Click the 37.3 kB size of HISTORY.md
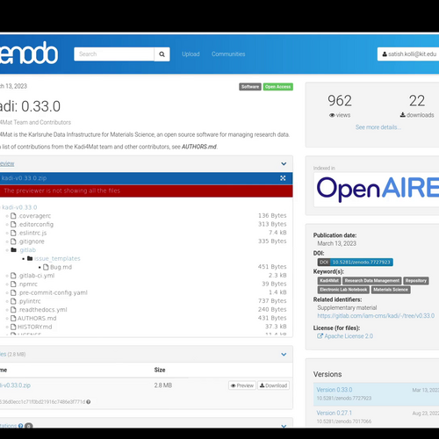This screenshot has width=439, height=439. pyautogui.click(x=276, y=327)
